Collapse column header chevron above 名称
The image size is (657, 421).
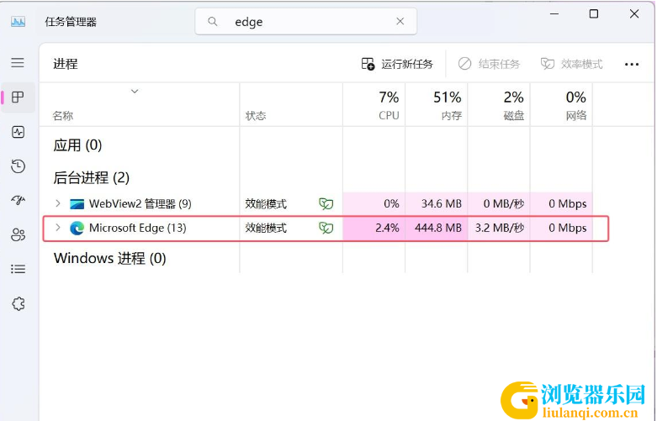(x=135, y=92)
